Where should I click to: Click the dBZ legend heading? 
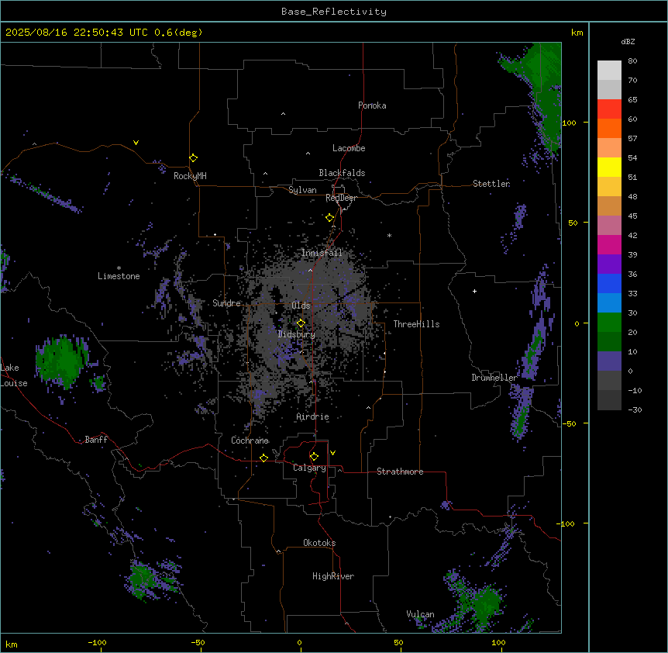[x=628, y=42]
